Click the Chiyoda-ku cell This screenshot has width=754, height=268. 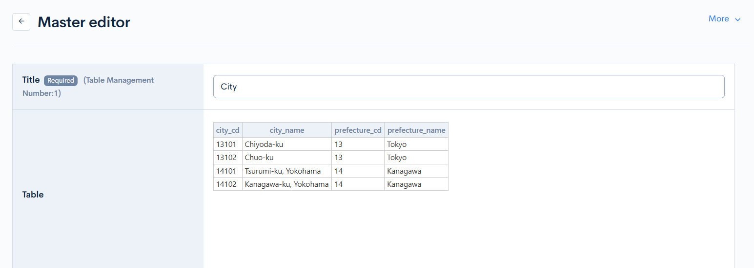pos(287,144)
